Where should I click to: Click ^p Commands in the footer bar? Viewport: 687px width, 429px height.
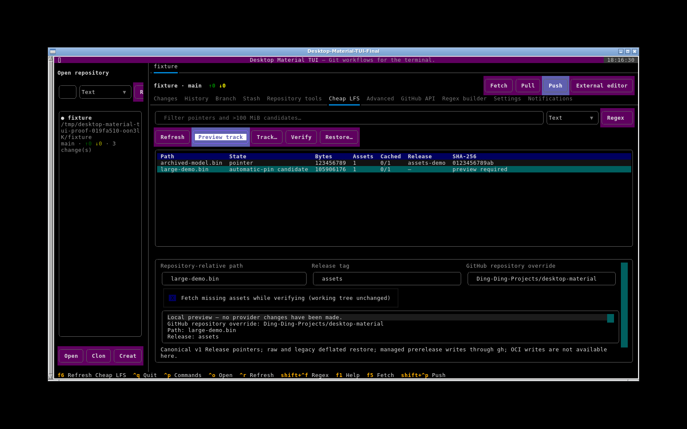pyautogui.click(x=182, y=375)
